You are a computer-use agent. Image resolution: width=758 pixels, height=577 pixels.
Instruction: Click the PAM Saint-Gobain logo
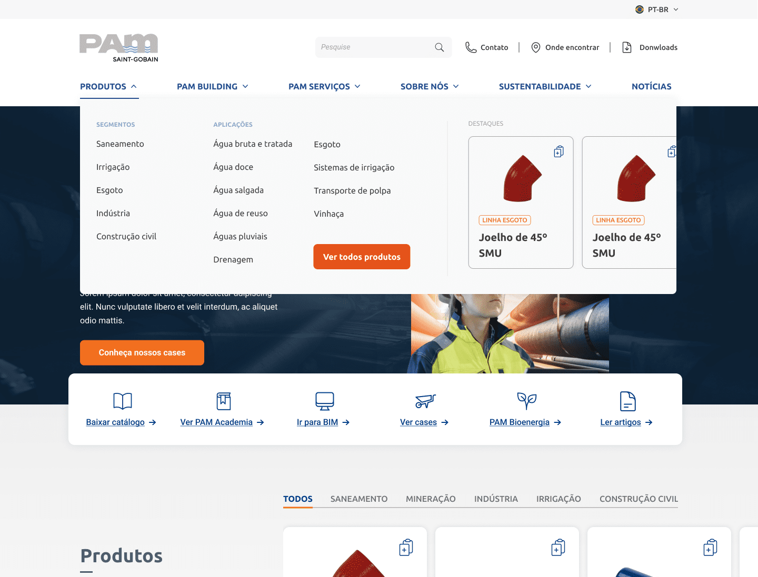119,48
